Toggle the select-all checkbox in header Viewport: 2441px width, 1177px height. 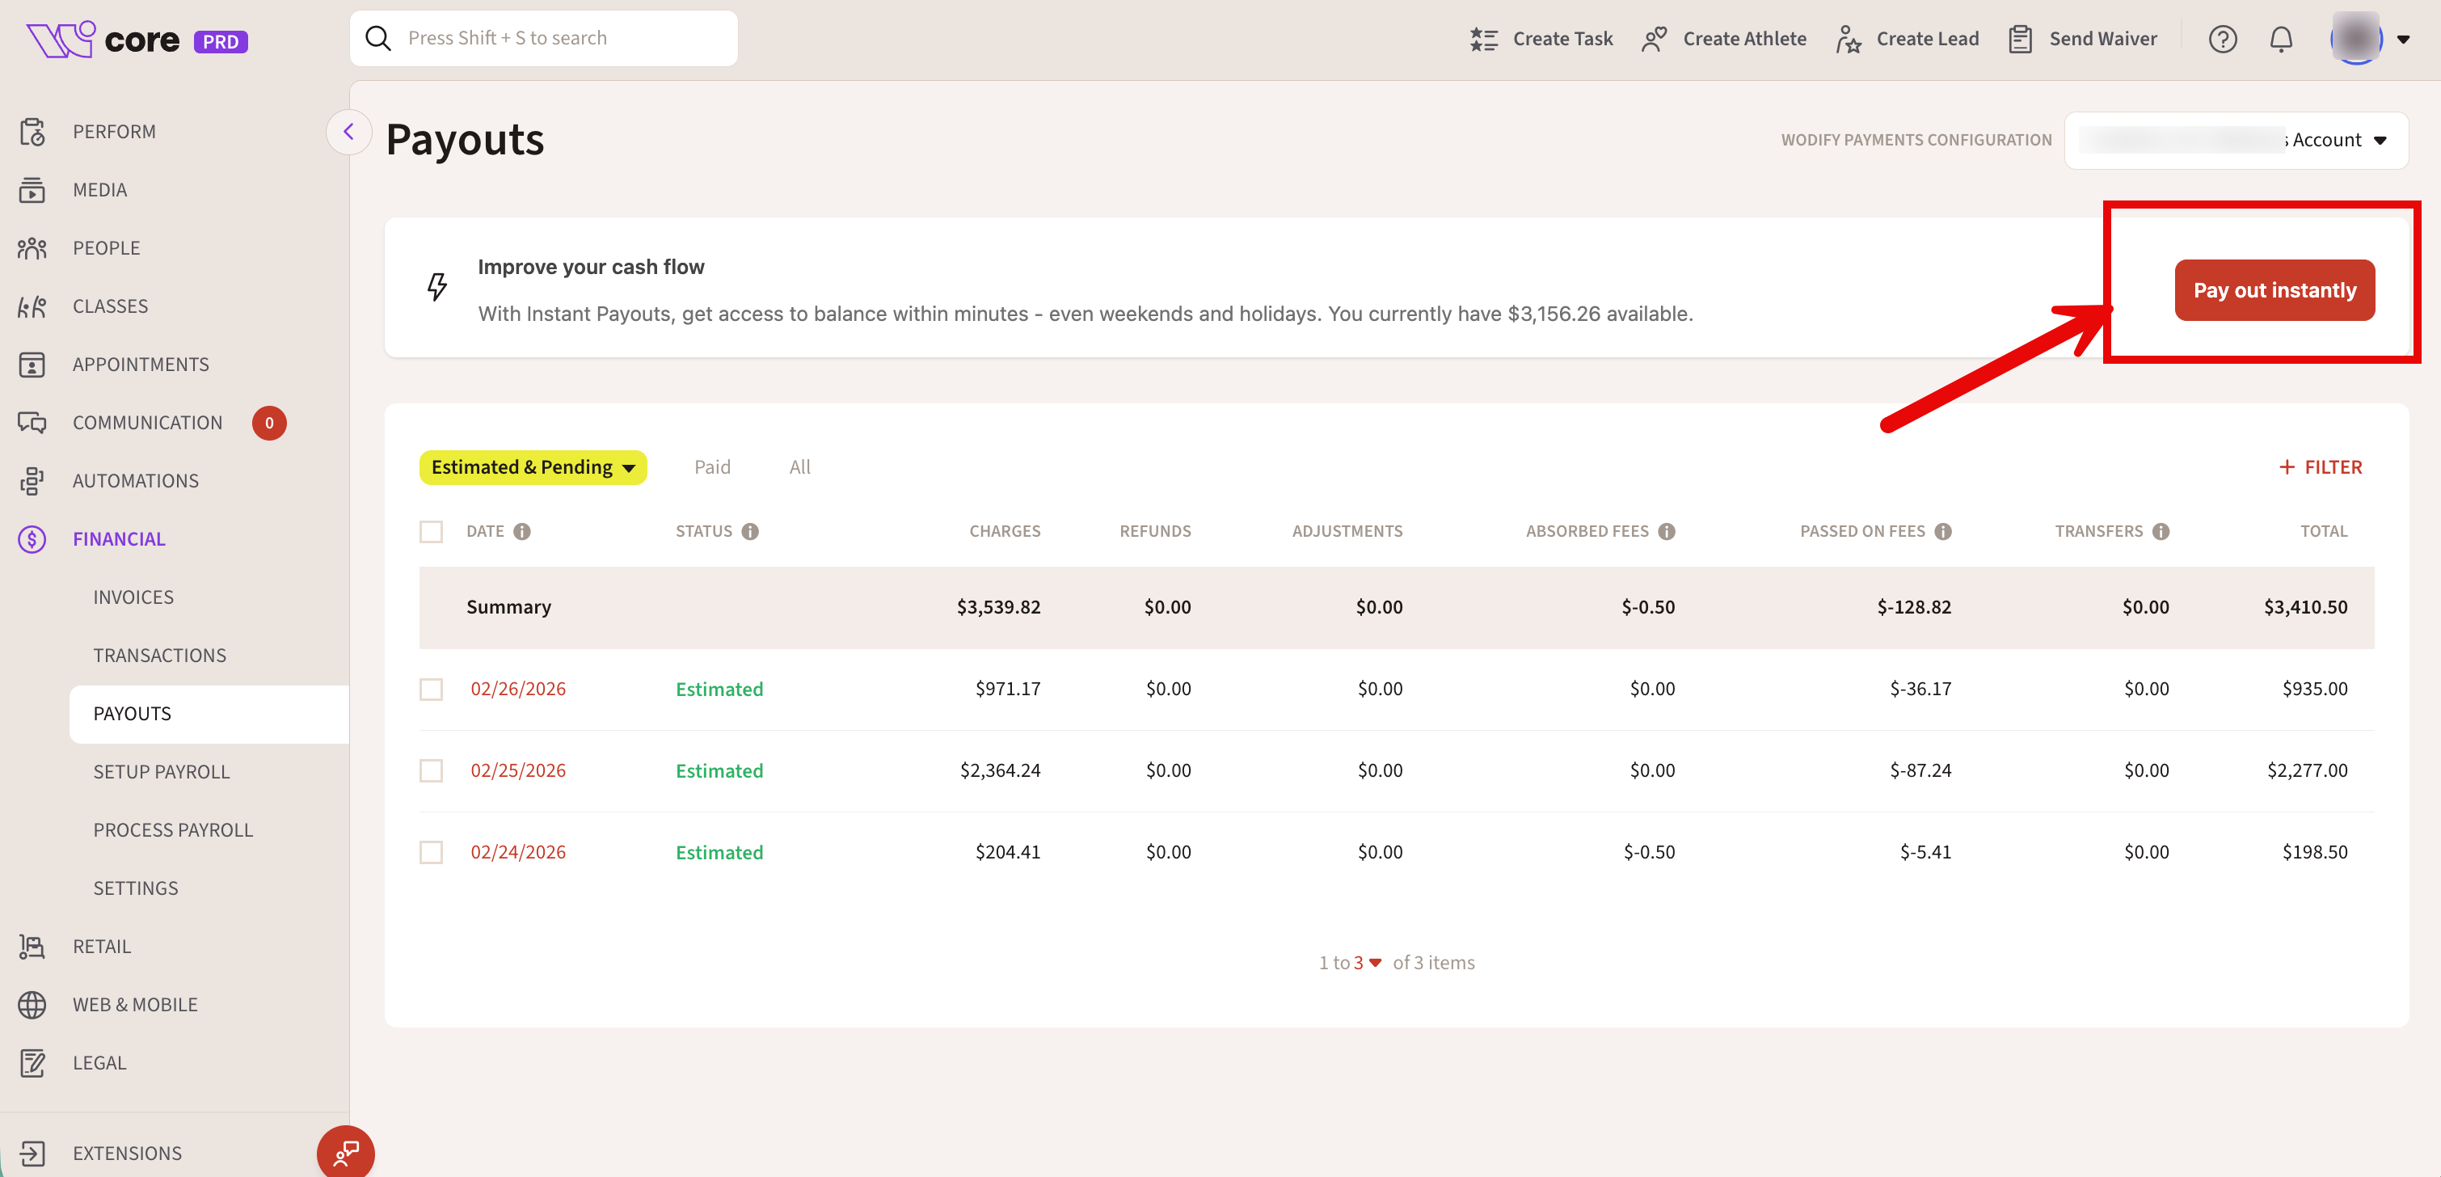[431, 532]
